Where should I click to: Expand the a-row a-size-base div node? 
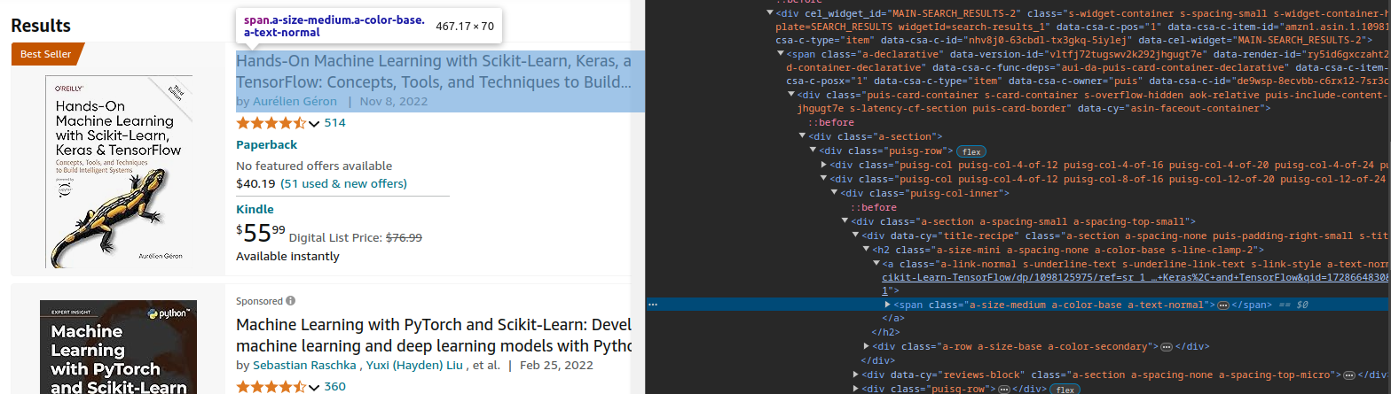(x=867, y=346)
